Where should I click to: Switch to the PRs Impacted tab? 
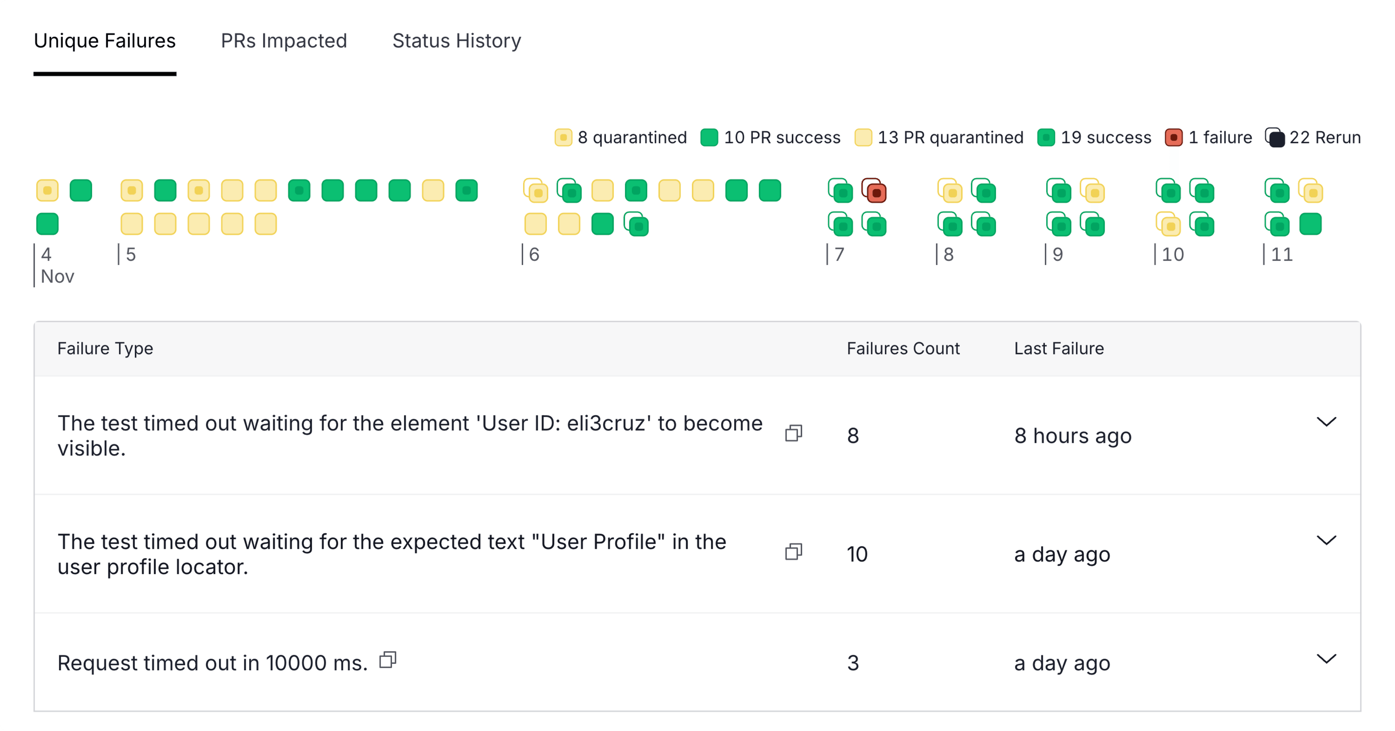click(284, 41)
